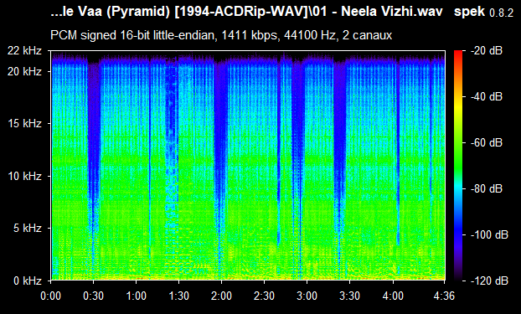Click the 0:30 time axis label
The image size is (521, 314).
point(93,296)
